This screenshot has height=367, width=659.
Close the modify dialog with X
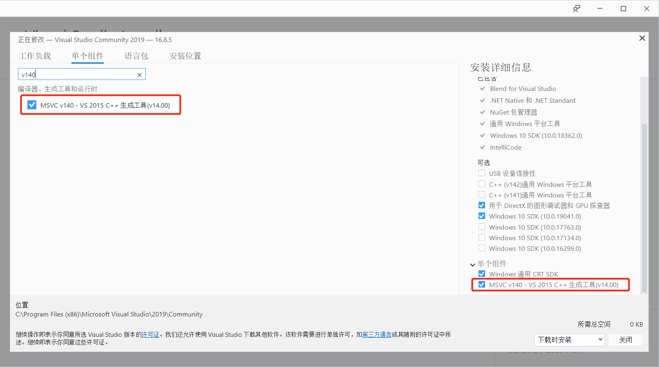point(642,38)
